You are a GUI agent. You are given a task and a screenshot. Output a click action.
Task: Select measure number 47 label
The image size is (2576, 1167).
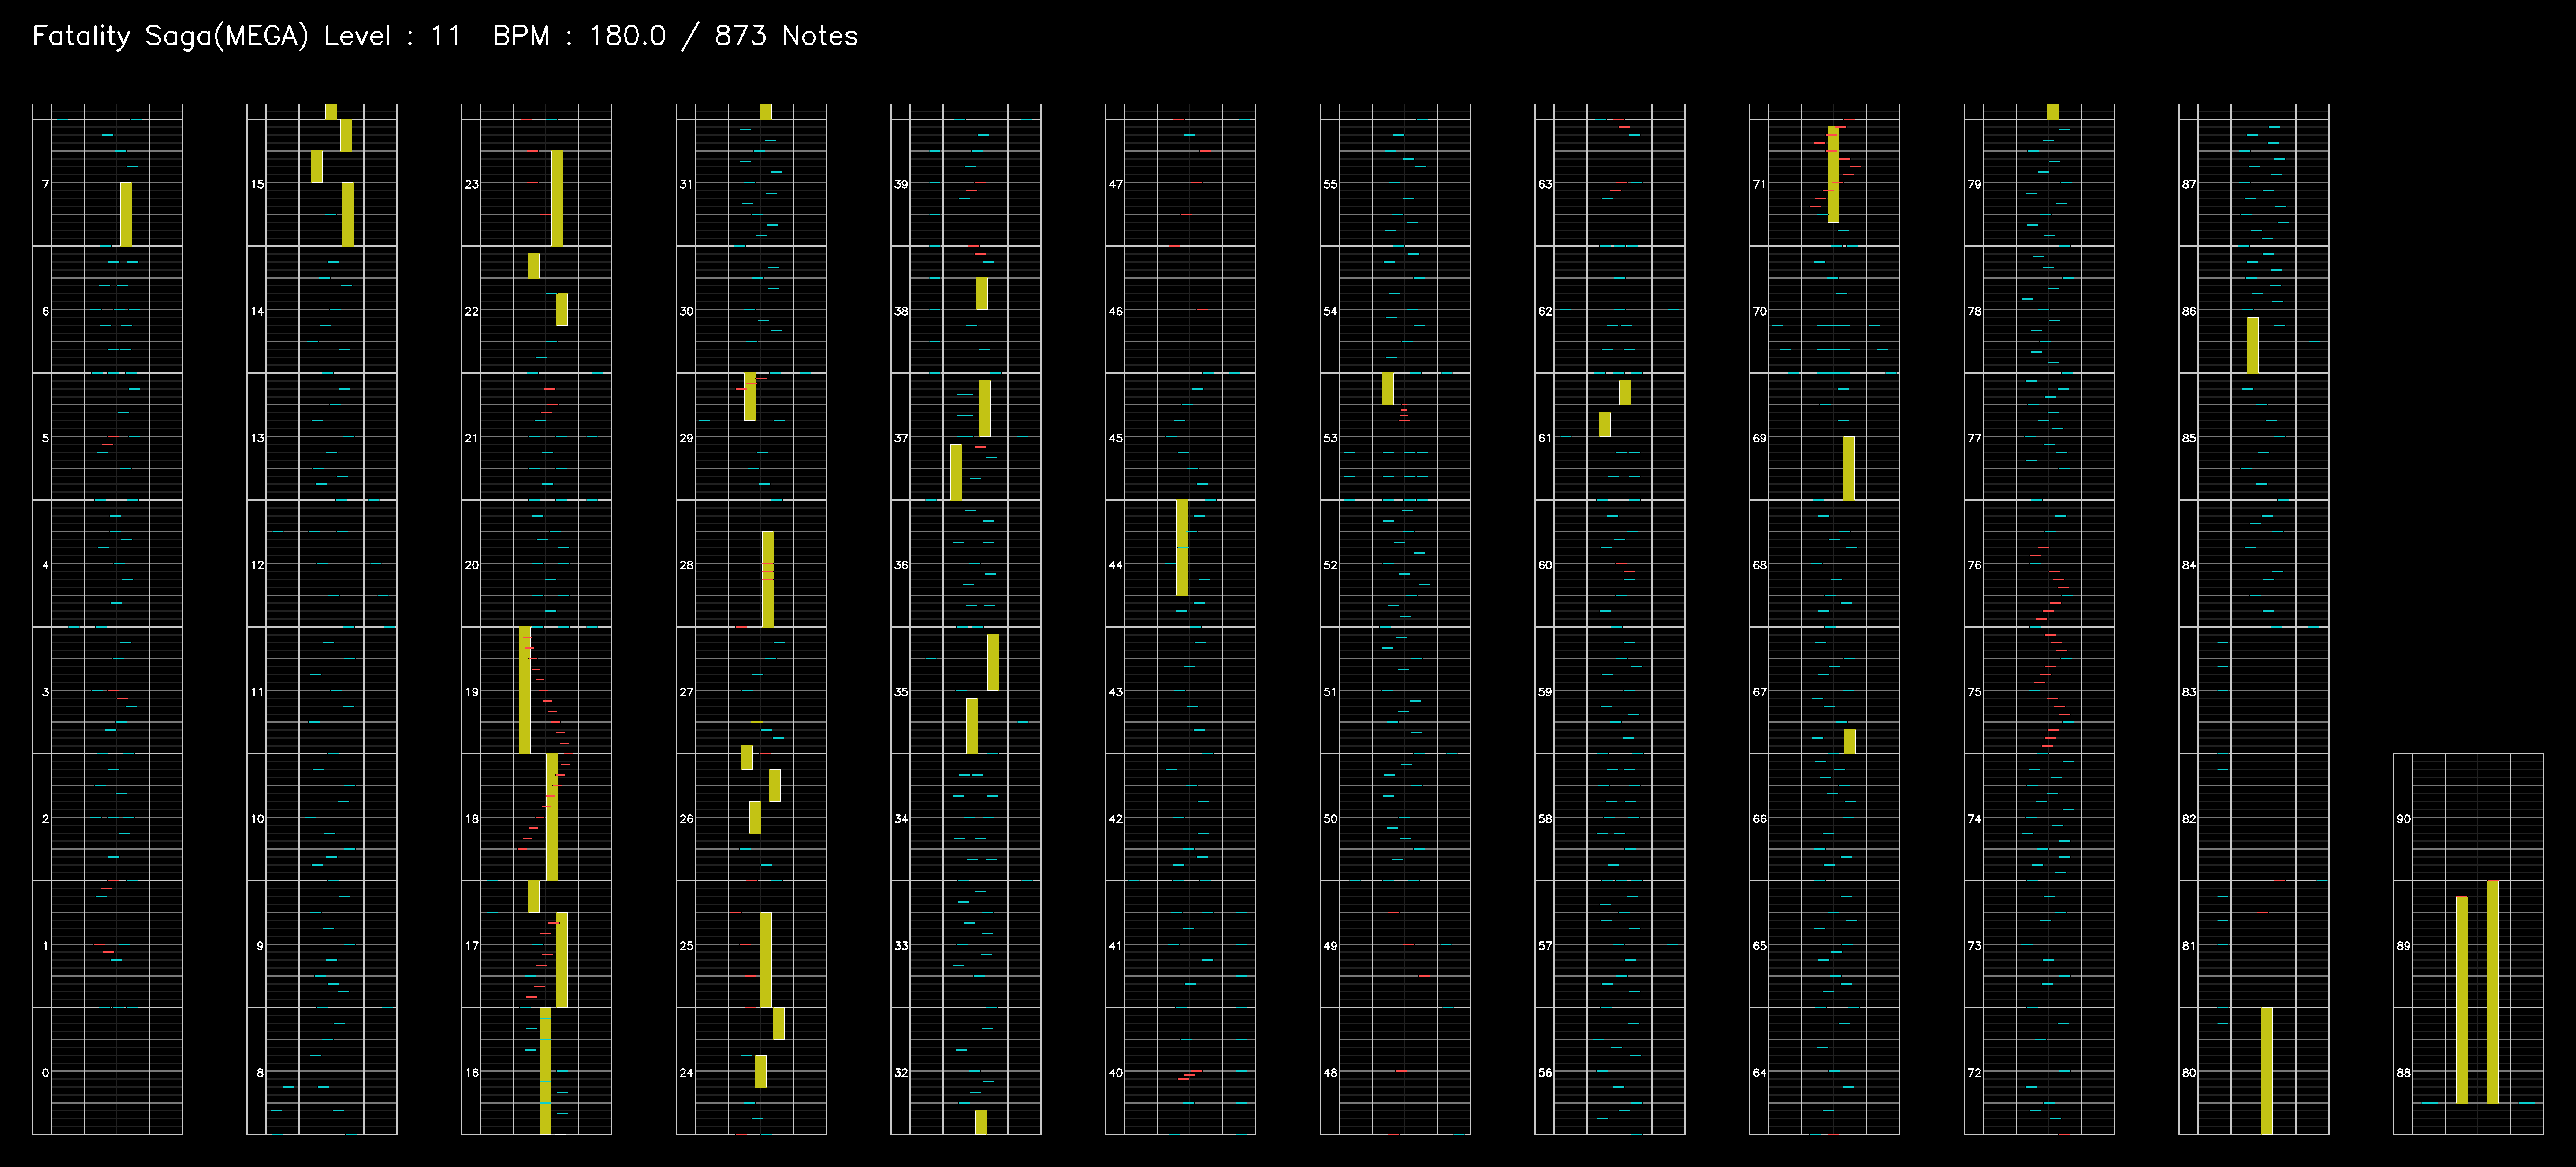(1116, 184)
